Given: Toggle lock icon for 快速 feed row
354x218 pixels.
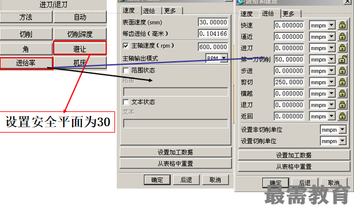Looking at the screenshot, I should 342,25.
